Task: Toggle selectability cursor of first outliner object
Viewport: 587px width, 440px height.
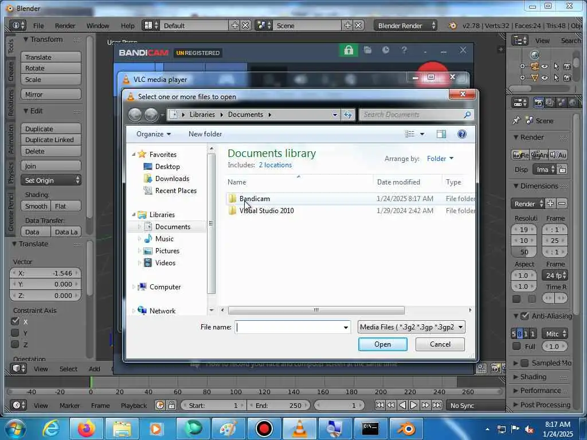Action: point(556,66)
